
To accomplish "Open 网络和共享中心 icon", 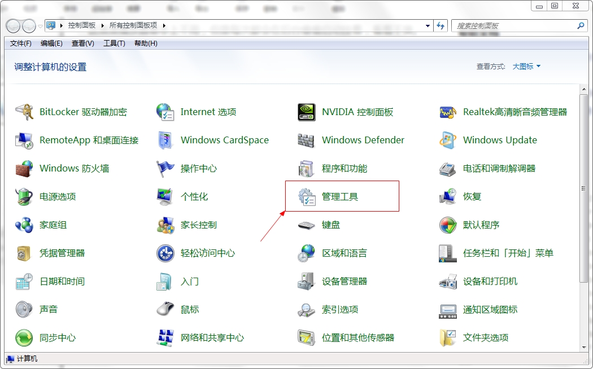I will 165,337.
